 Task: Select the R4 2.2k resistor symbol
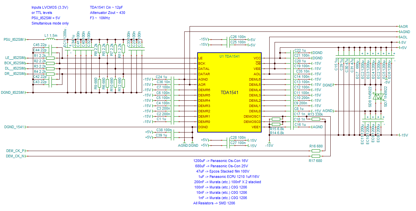pos(50,74)
